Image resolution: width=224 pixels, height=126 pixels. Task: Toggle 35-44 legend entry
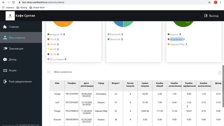(x=53, y=49)
